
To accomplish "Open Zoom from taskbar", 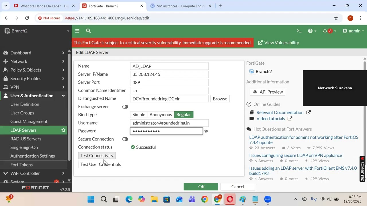I will [268, 199].
